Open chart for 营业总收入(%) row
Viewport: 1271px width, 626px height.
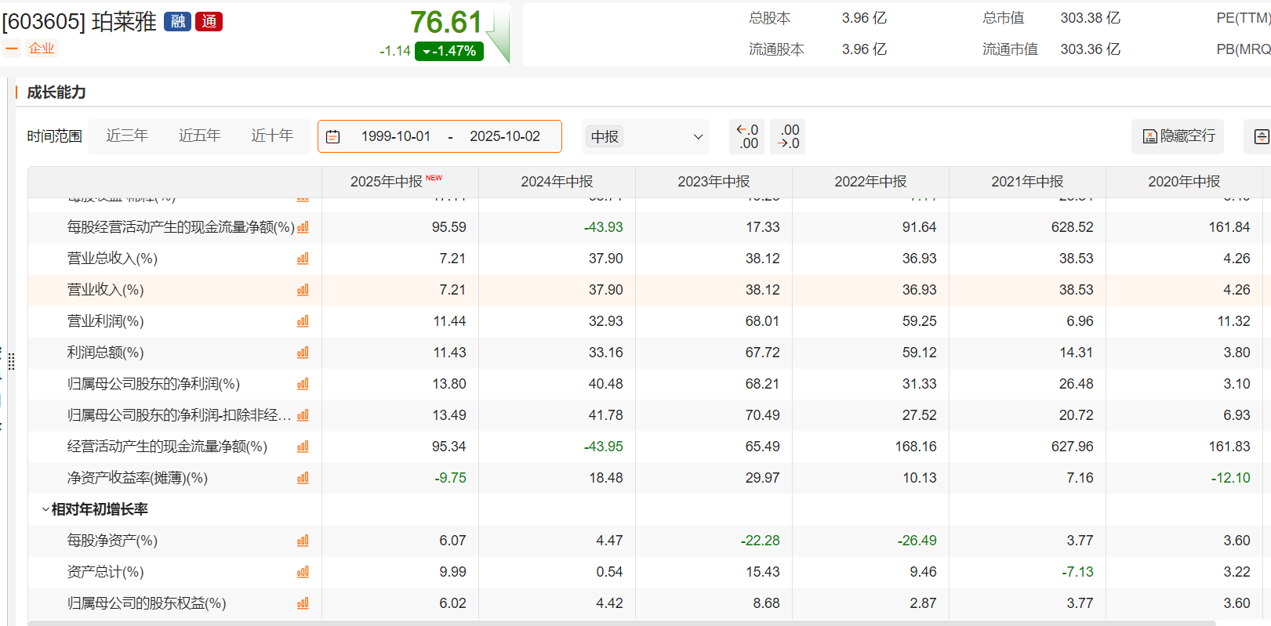[x=303, y=259]
